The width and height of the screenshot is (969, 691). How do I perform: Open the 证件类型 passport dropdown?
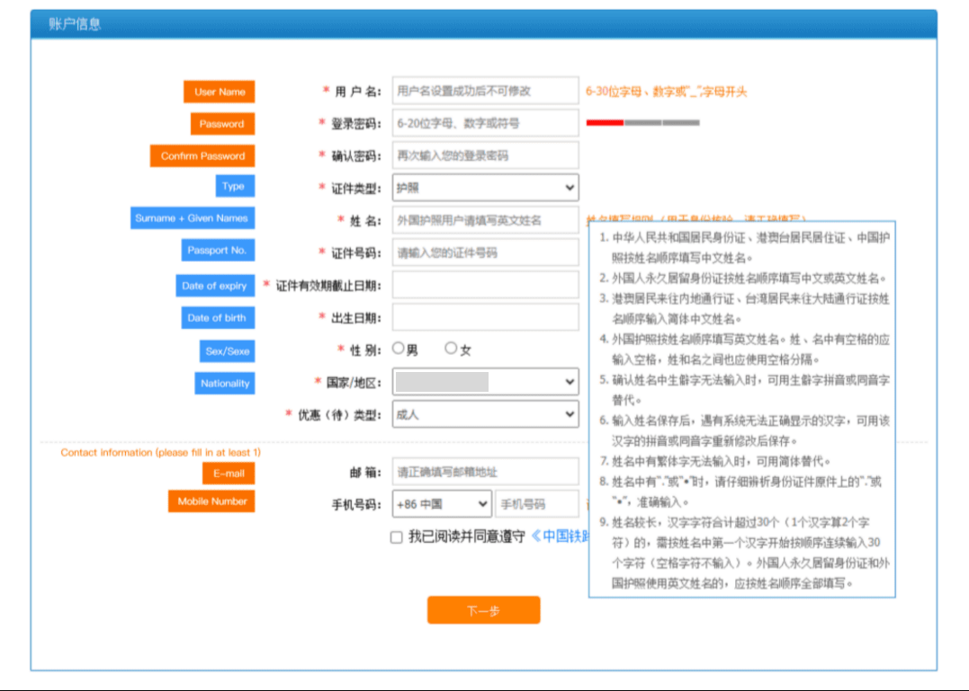tap(485, 188)
